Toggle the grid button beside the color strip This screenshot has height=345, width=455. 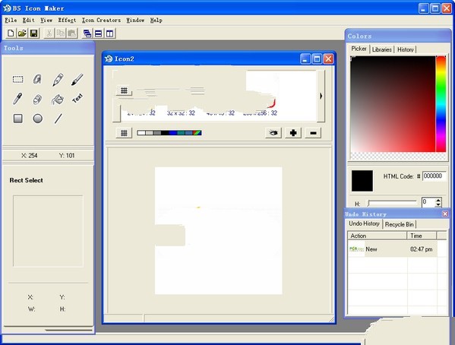pos(124,133)
